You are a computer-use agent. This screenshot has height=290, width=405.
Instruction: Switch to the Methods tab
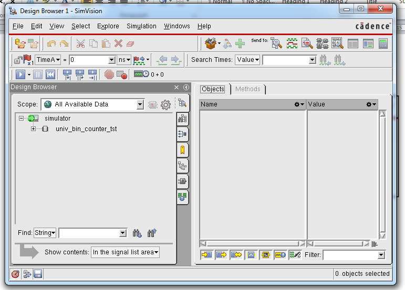pos(248,89)
